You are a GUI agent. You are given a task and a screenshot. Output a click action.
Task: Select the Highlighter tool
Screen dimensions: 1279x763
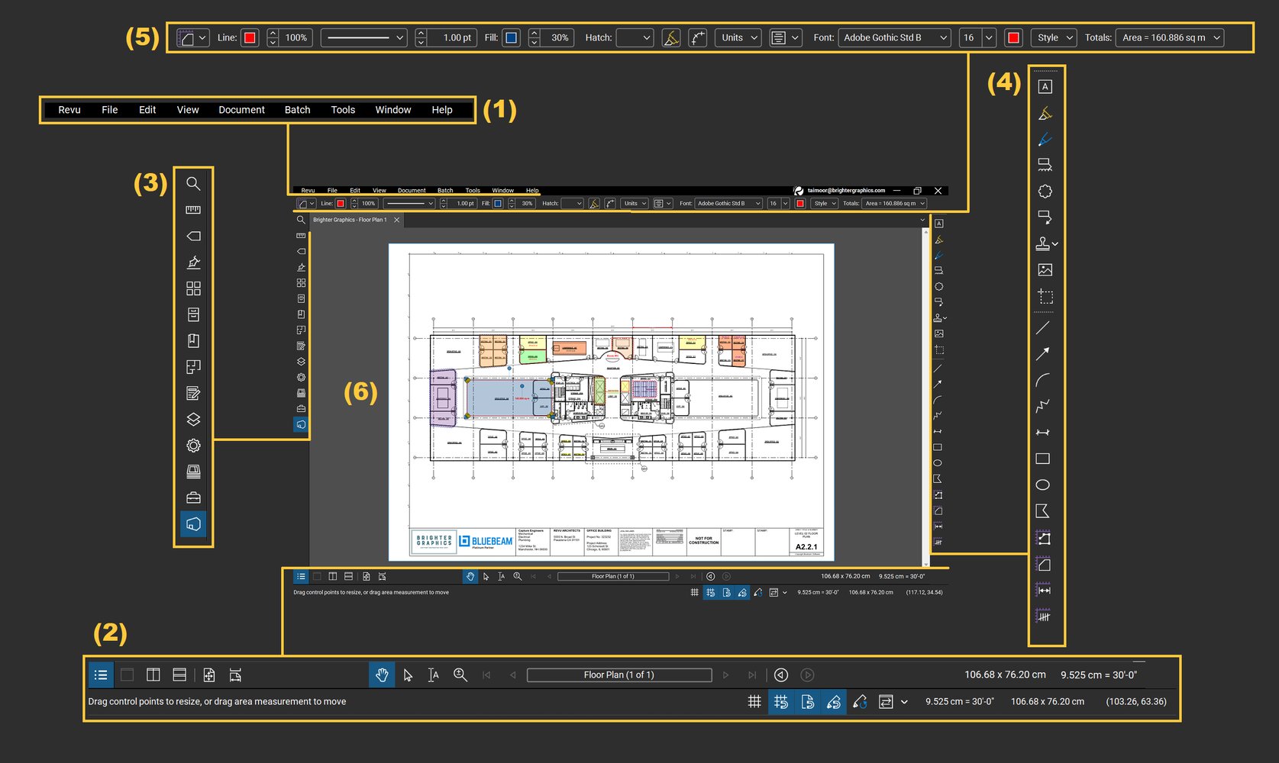pyautogui.click(x=1045, y=112)
